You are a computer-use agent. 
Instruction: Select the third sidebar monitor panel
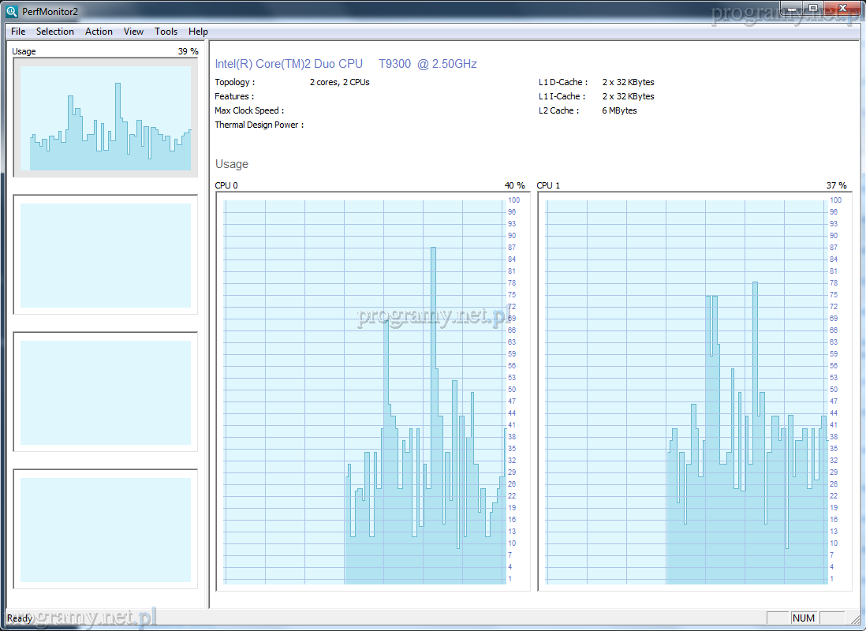[x=106, y=392]
